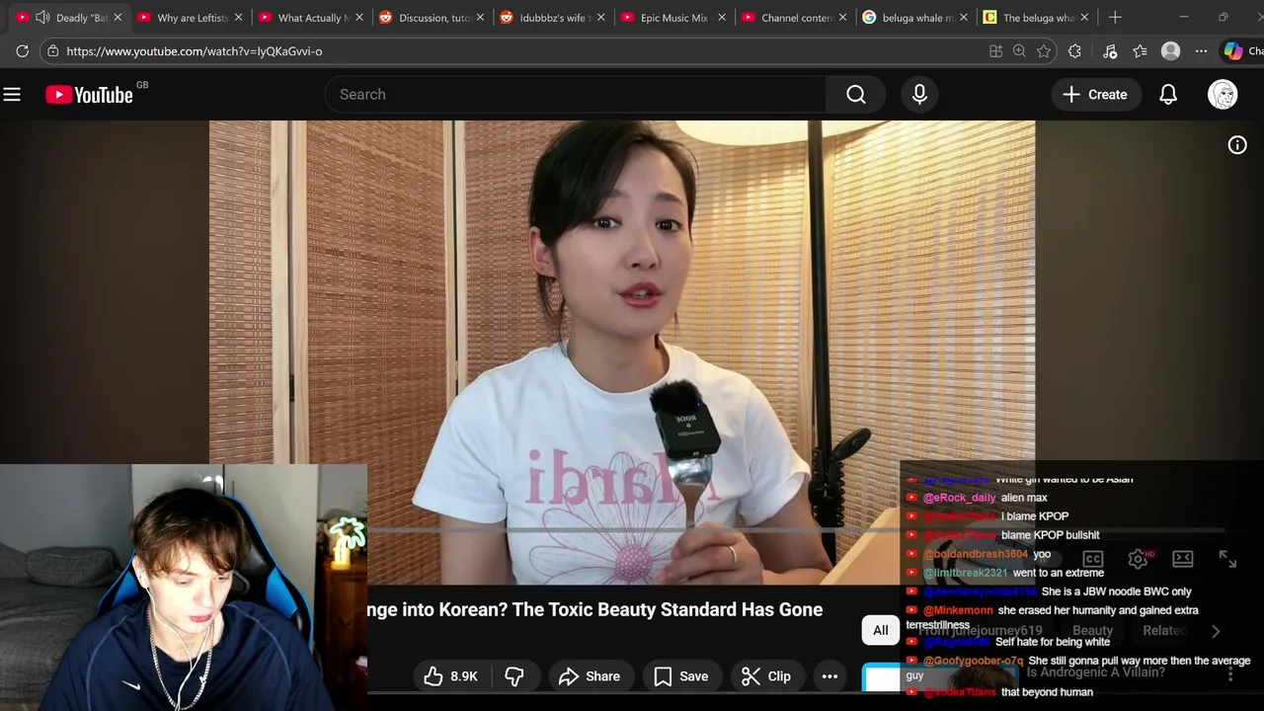Open options for Is Androgenic A Villain video
The width and height of the screenshot is (1264, 711).
[x=1230, y=673]
